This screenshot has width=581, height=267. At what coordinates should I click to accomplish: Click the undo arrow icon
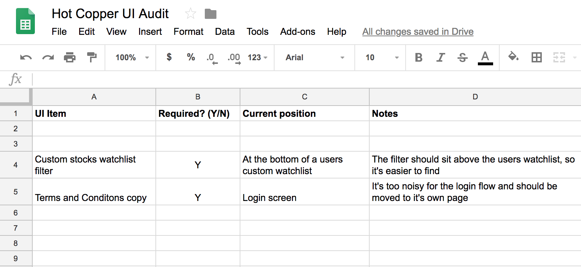coord(26,57)
